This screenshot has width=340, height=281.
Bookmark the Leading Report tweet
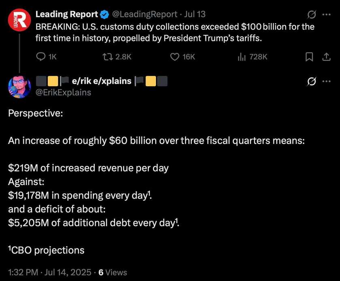309,57
